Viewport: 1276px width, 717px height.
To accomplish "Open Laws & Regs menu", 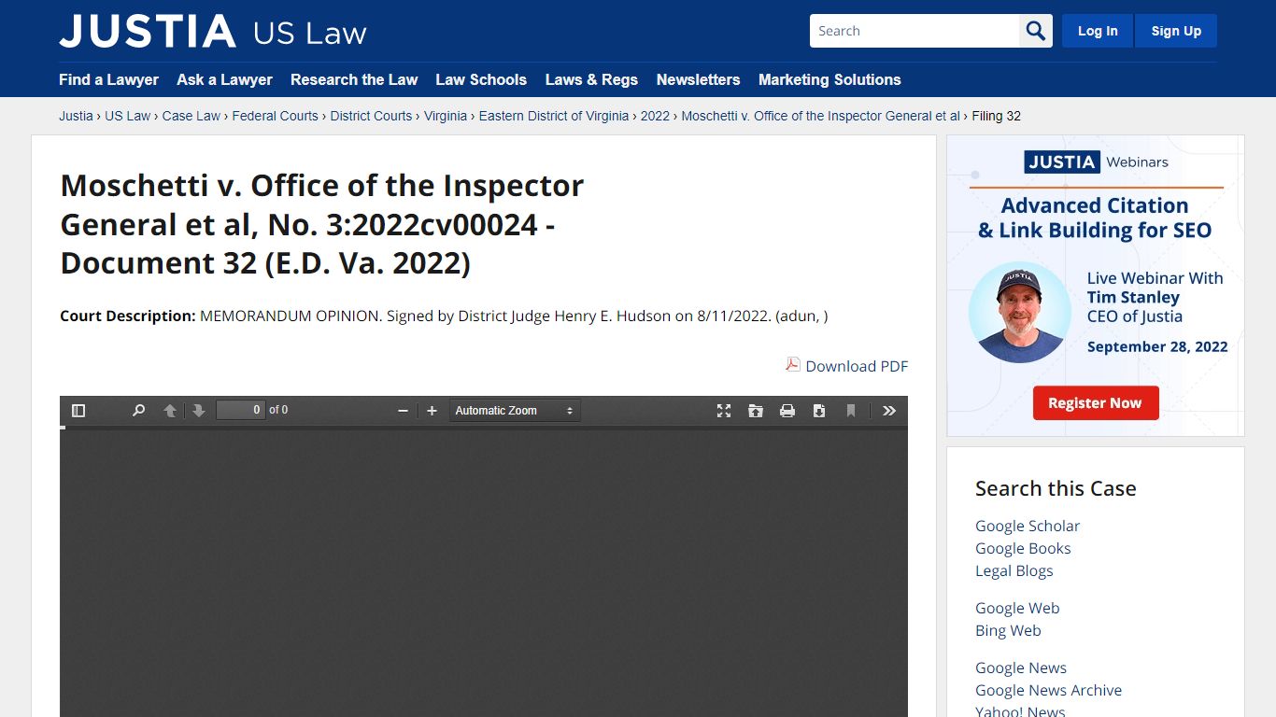I will [591, 80].
